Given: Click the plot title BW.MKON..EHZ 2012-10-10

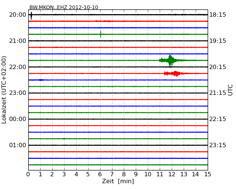Looking at the screenshot, I should point(64,7).
